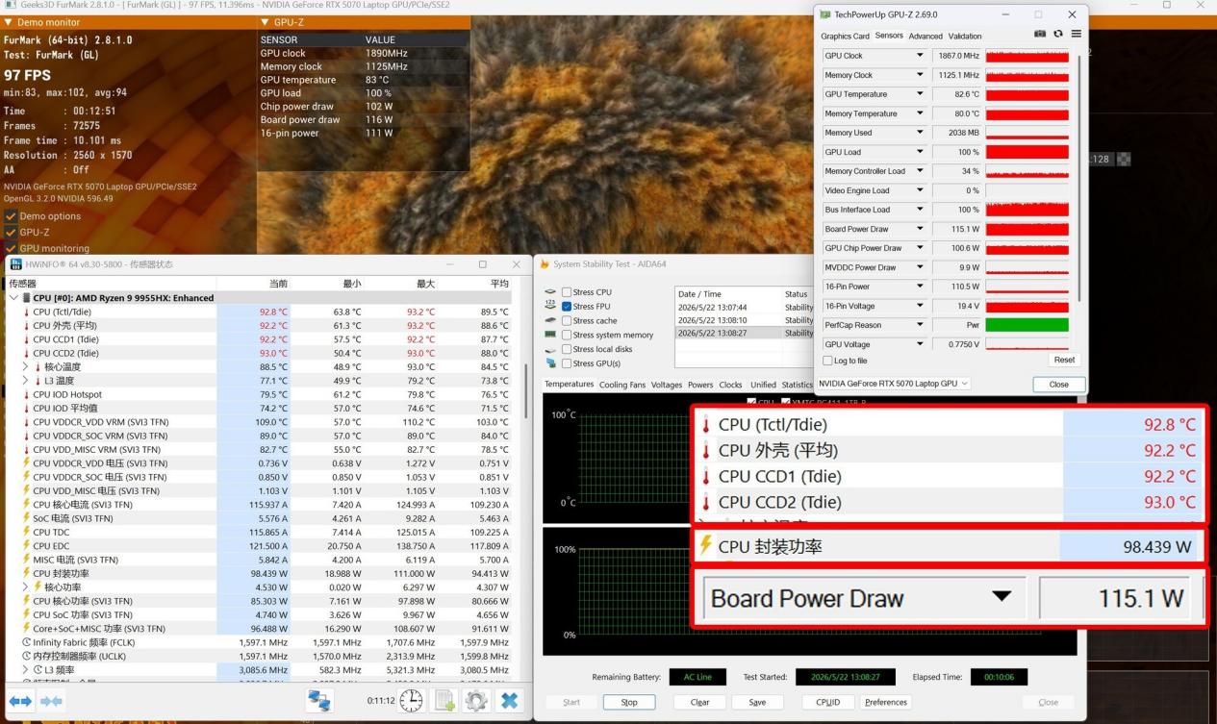Click memory stick icon beside Stress system memory
Screen dimensions: 1217x724
coord(550,335)
